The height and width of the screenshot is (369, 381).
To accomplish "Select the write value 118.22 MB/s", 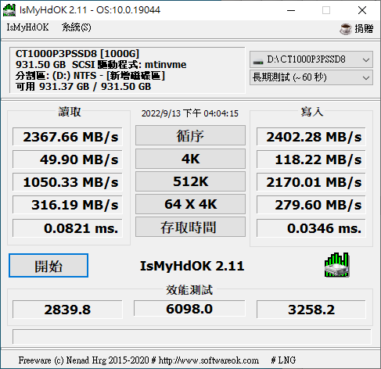I will [311, 159].
